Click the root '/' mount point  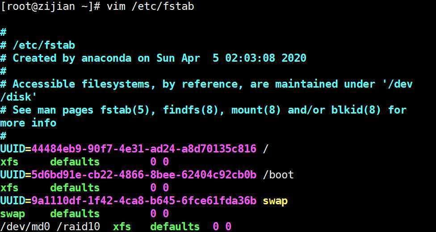(265, 149)
